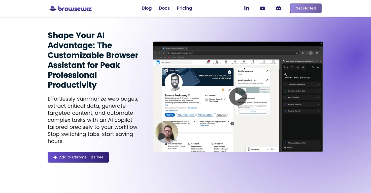This screenshot has width=371, height=193.
Task: Click Visit my website in video
Action: 205,115
